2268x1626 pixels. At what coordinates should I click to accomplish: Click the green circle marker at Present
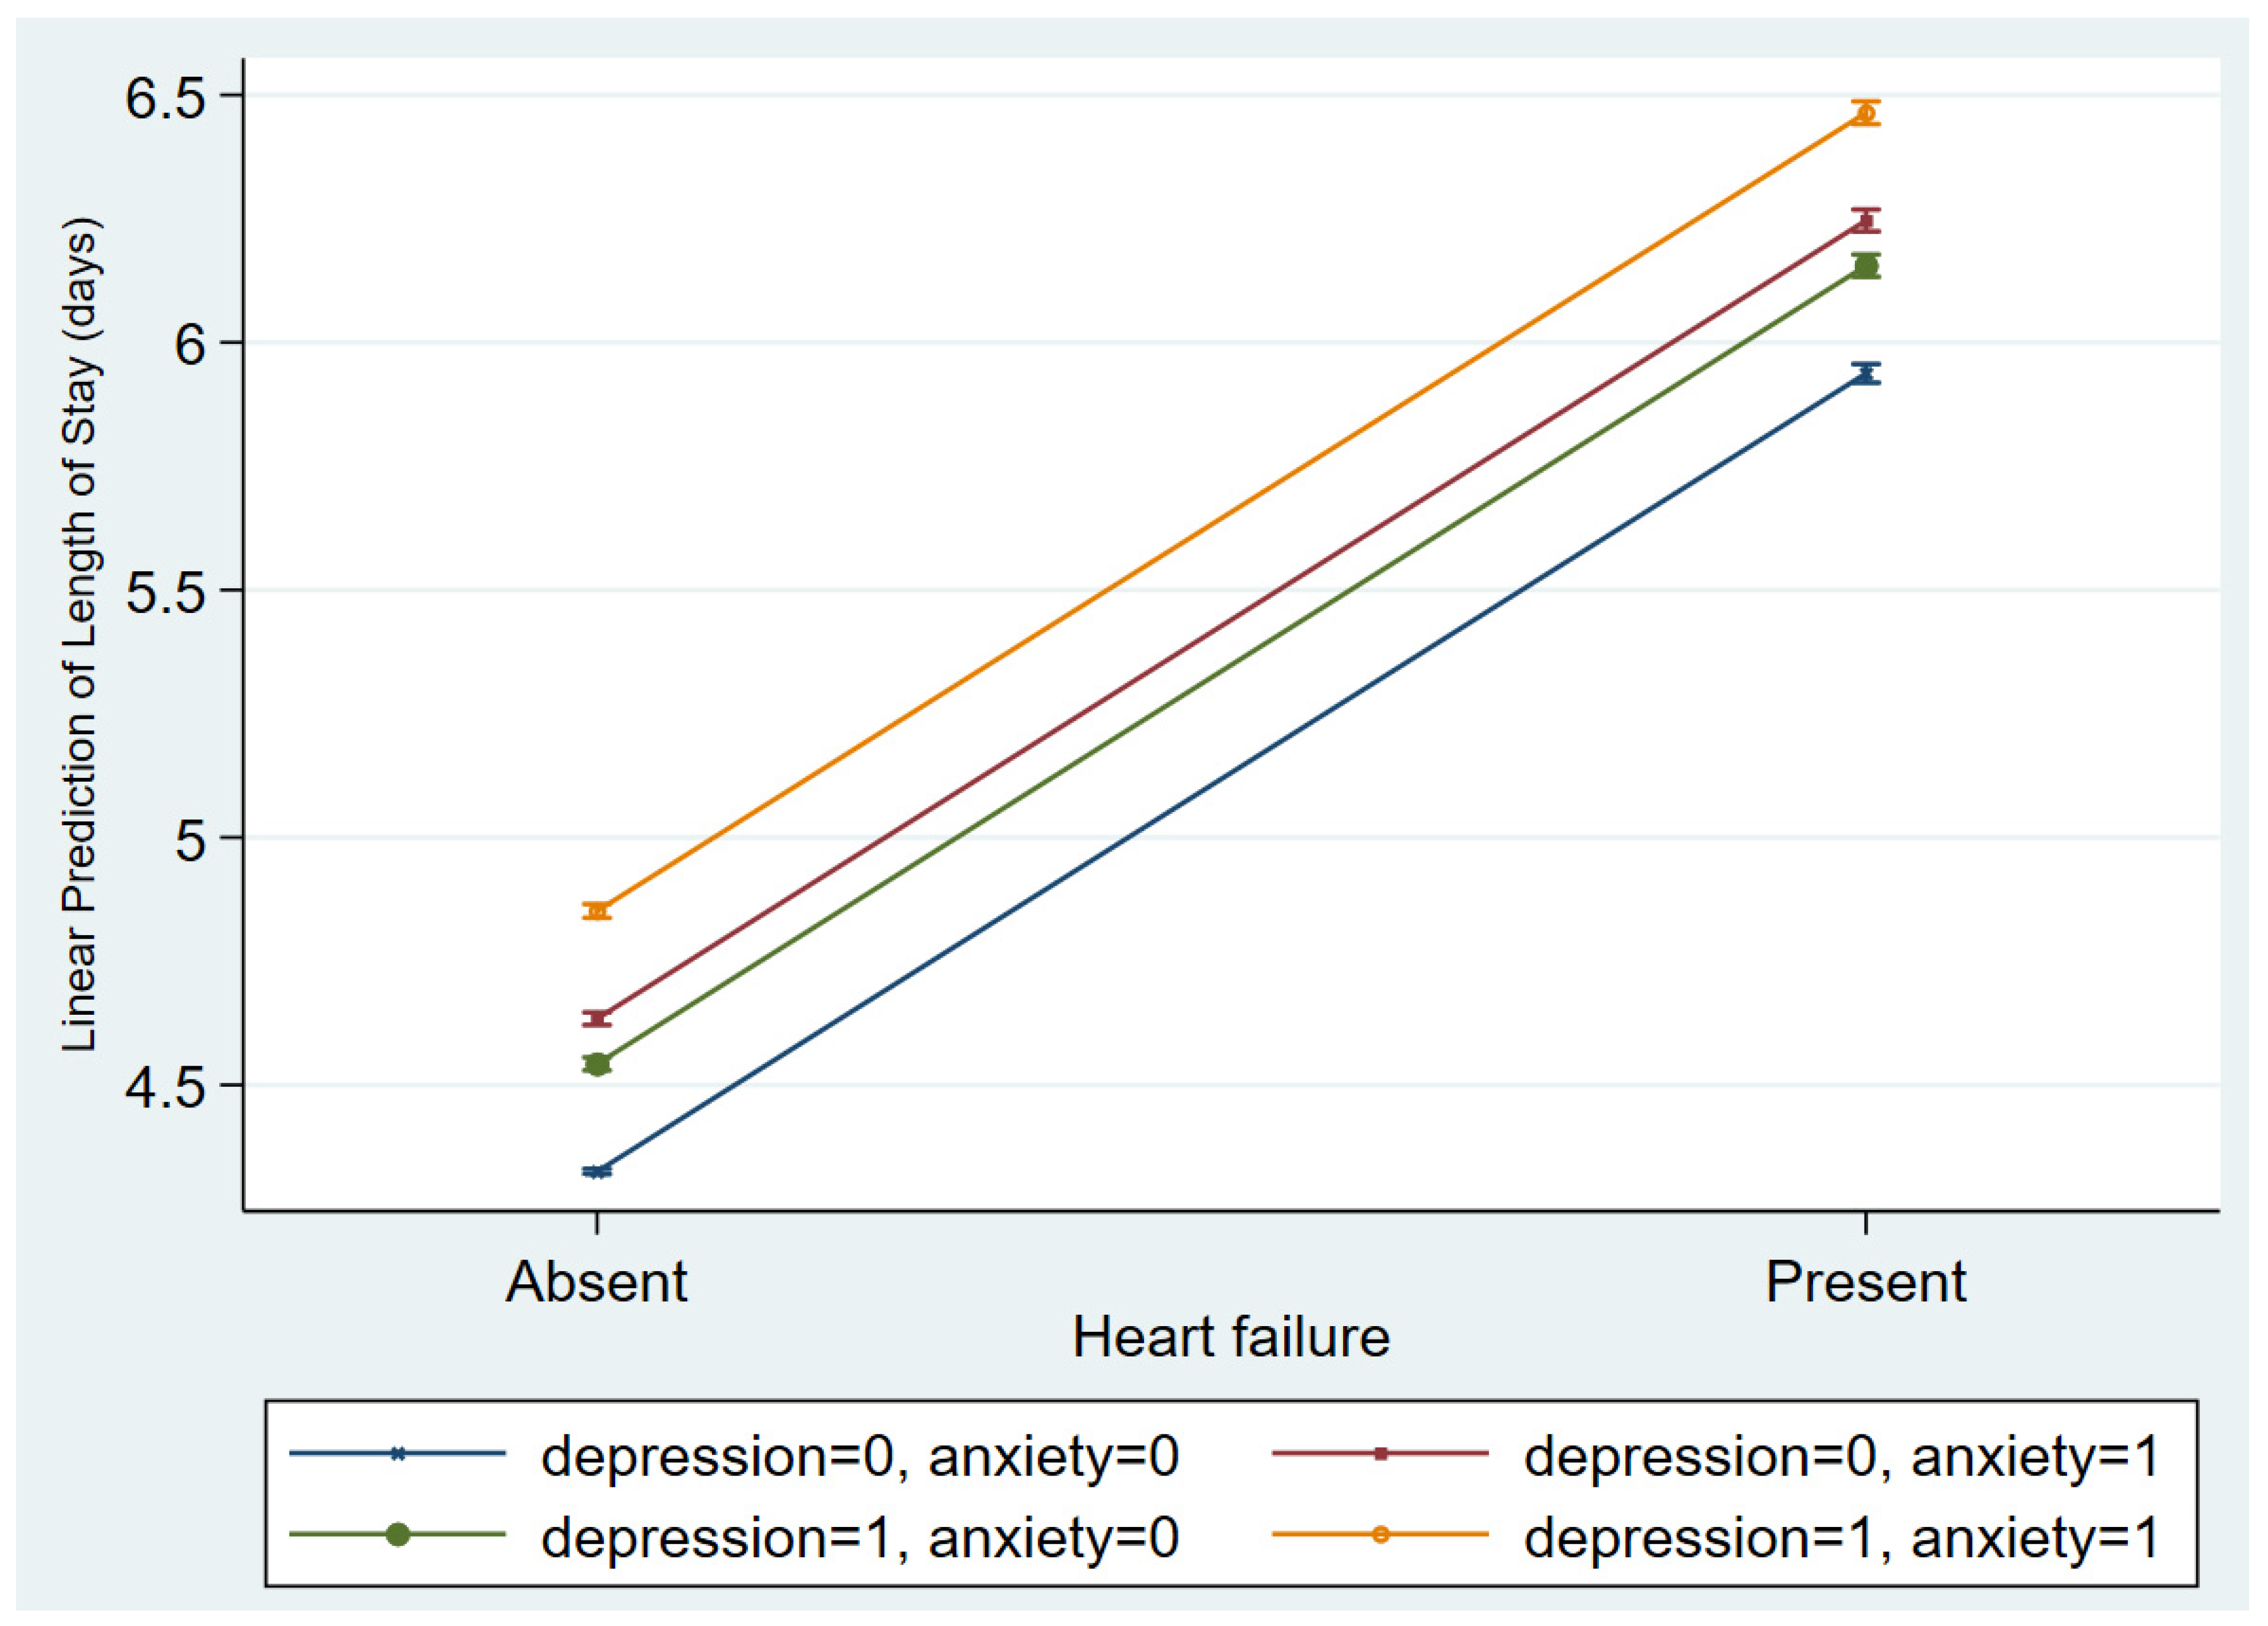tap(1865, 266)
